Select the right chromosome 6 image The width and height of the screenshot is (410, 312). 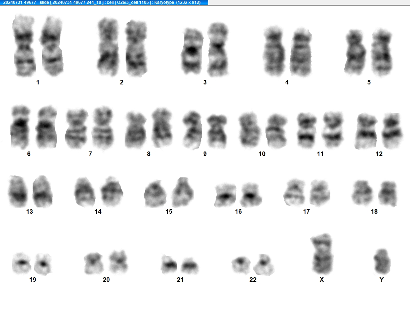(x=46, y=127)
